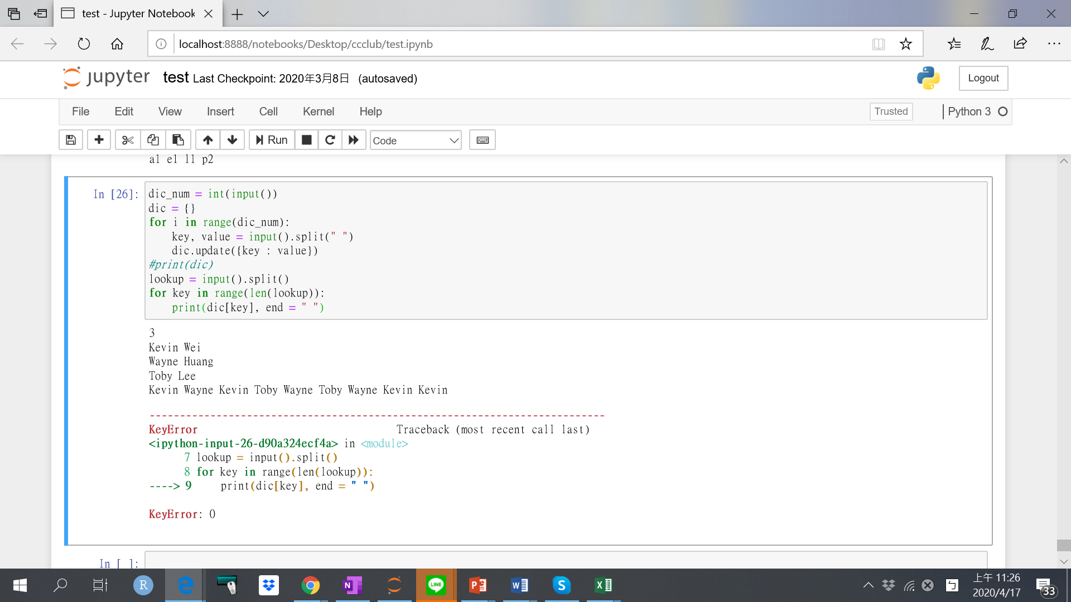Open the command palette keyboard icon
The width and height of the screenshot is (1071, 602).
(482, 140)
